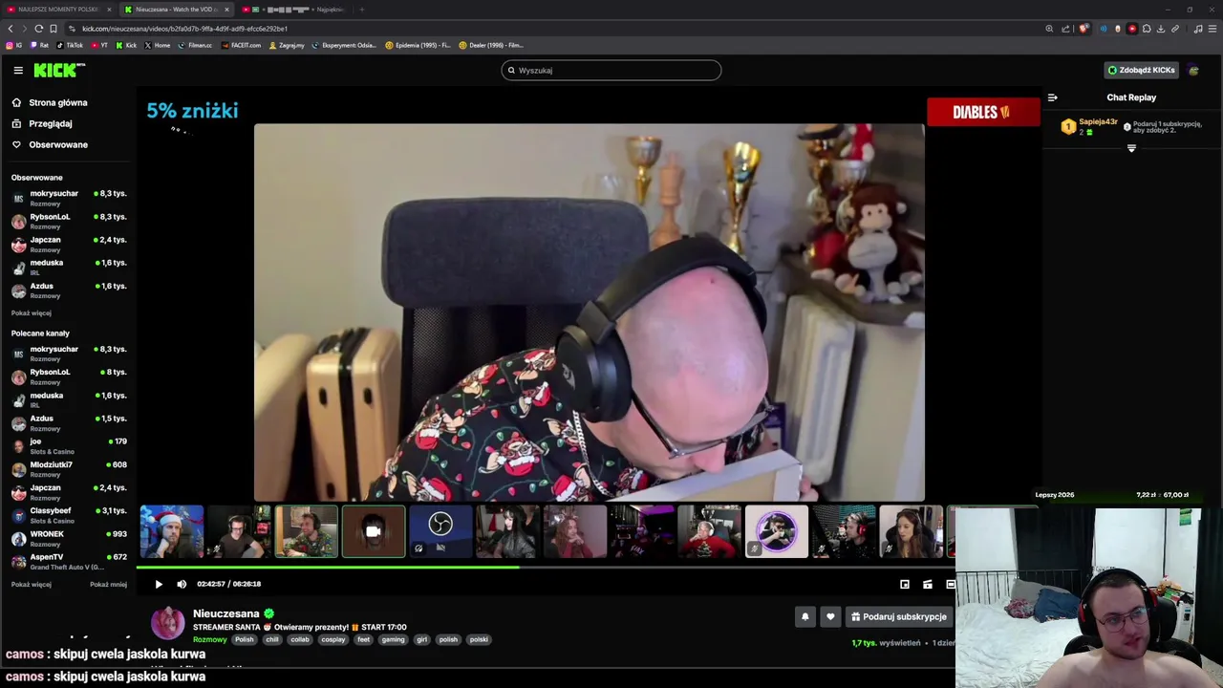Open Brave Shields icon in address bar

click(1084, 29)
